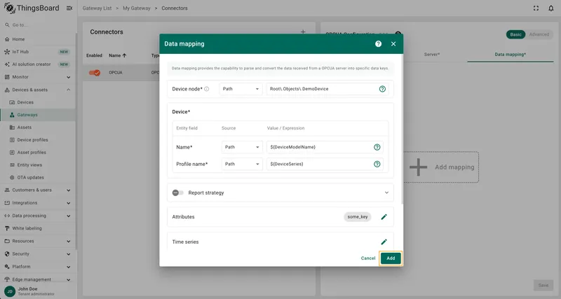The height and width of the screenshot is (299, 561).
Task: Go to My Gateway breadcrumb
Action: coord(137,8)
